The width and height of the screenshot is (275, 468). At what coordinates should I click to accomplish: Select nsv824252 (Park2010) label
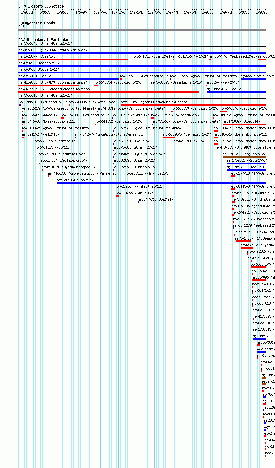(40, 134)
